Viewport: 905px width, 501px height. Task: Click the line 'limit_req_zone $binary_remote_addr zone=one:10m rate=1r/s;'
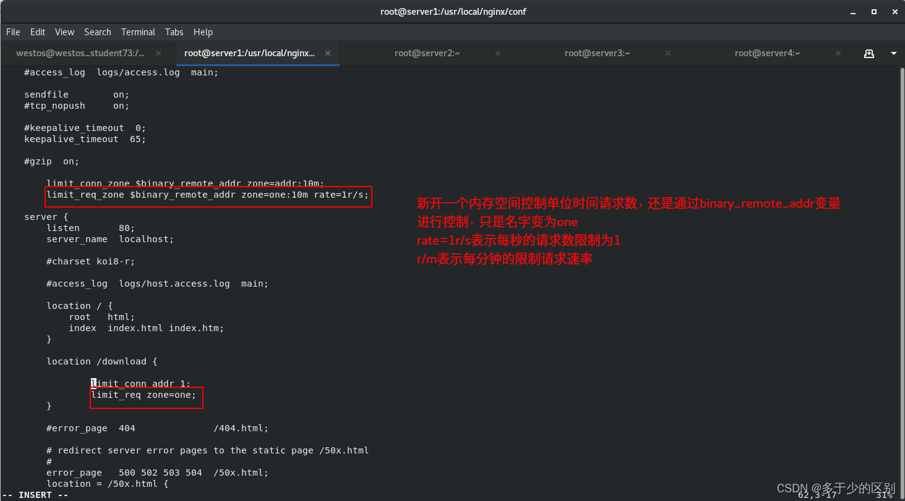207,195
